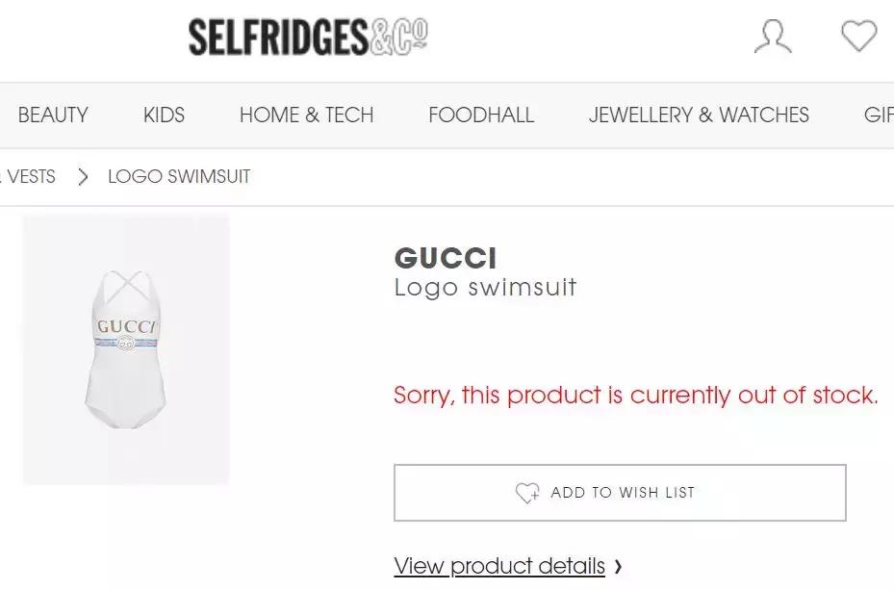Open the partially visible Gifts menu item
The width and height of the screenshot is (894, 590).
[x=878, y=115]
